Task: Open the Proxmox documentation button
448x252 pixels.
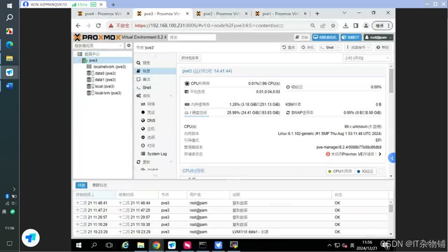Action: coord(302,37)
